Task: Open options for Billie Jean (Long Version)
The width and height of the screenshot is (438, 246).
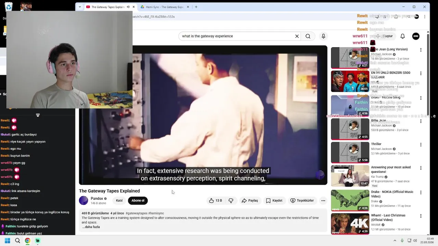Action: pyautogui.click(x=421, y=50)
